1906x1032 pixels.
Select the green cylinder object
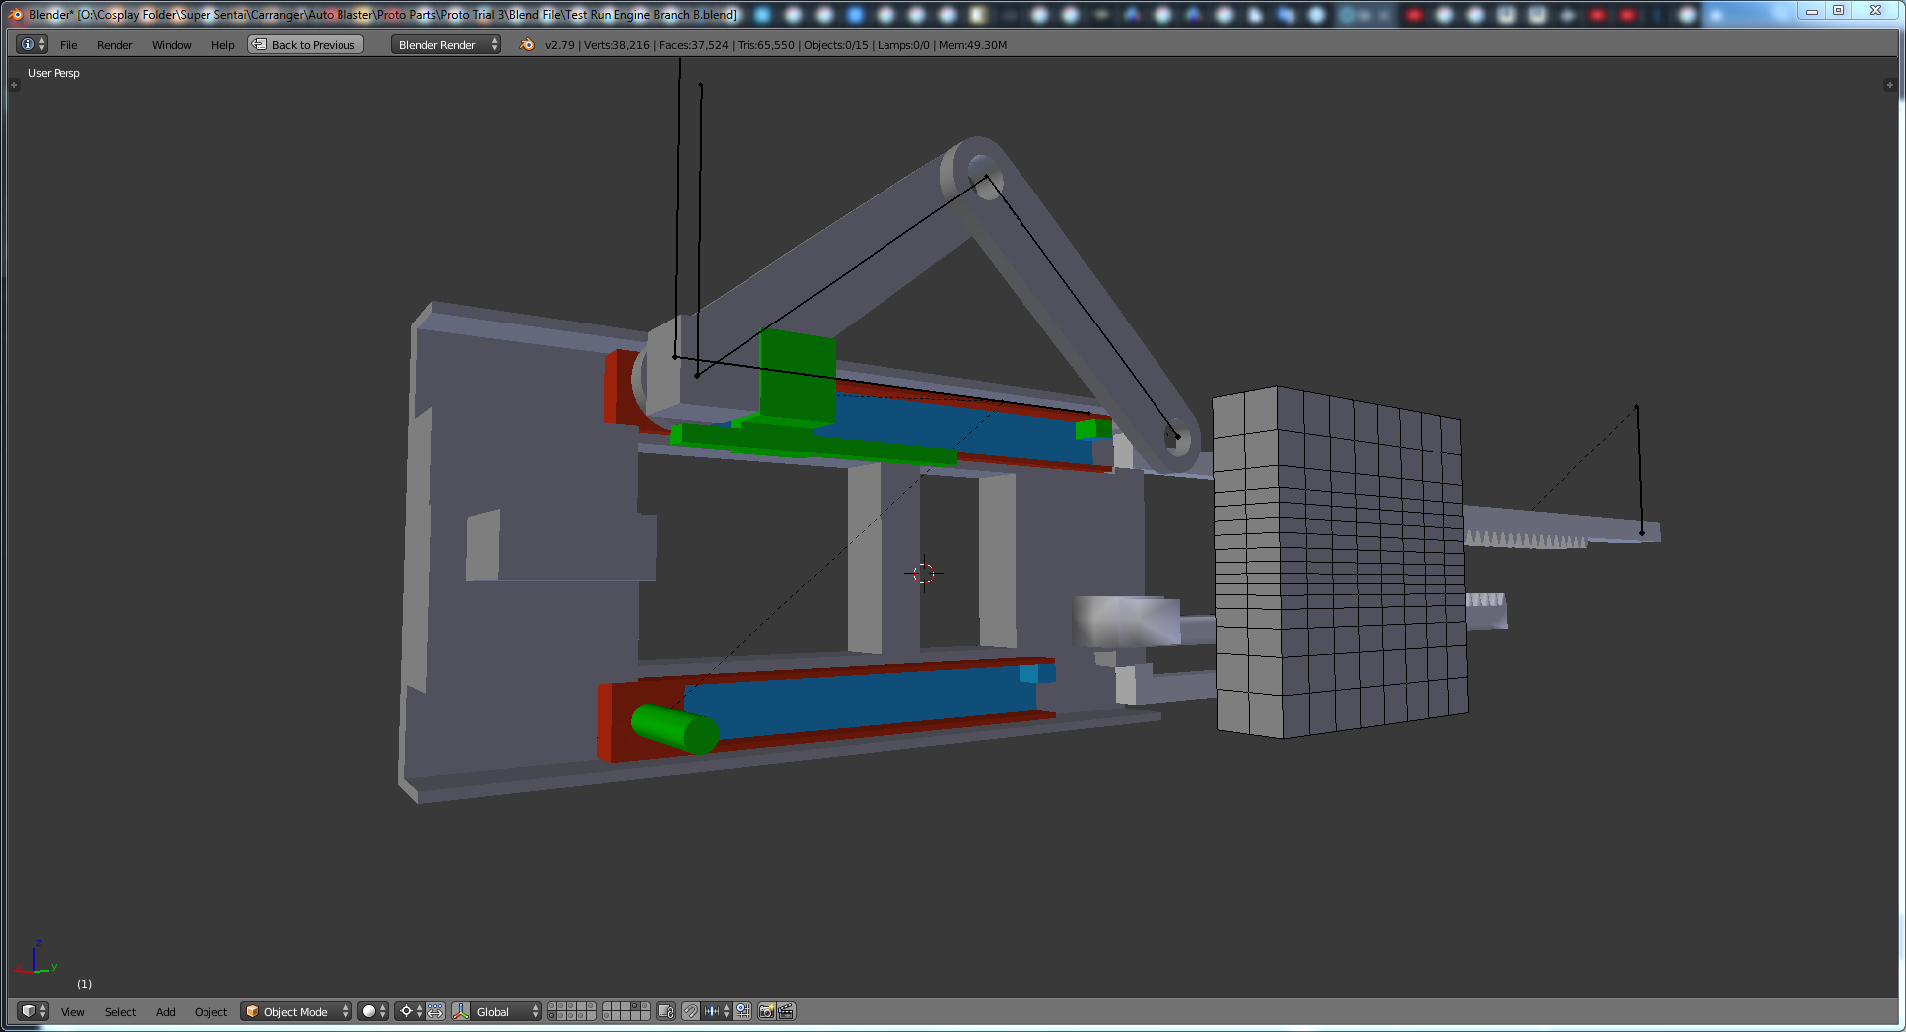(673, 728)
